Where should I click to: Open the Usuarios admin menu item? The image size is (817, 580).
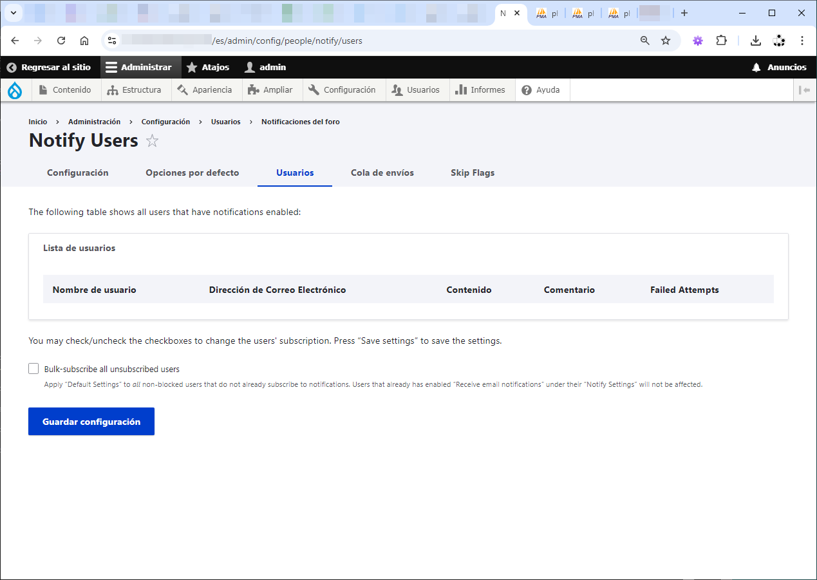416,90
